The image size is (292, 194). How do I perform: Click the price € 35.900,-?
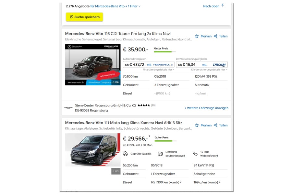click(x=136, y=49)
